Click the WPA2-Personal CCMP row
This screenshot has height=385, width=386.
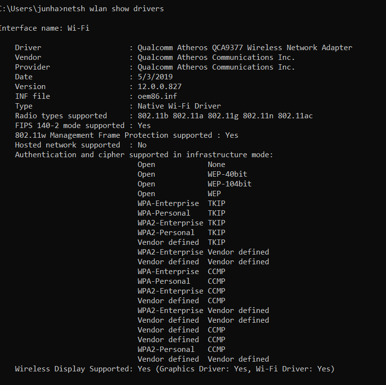pos(182,349)
